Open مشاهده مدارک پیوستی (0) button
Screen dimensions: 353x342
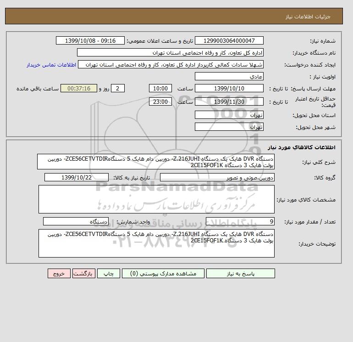click(163, 274)
